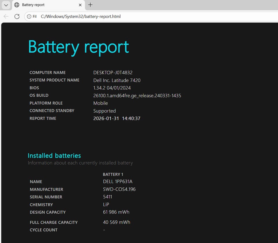Select the computer name DESKTOP-J0T4832
The height and width of the screenshot is (243, 278).
tap(113, 72)
